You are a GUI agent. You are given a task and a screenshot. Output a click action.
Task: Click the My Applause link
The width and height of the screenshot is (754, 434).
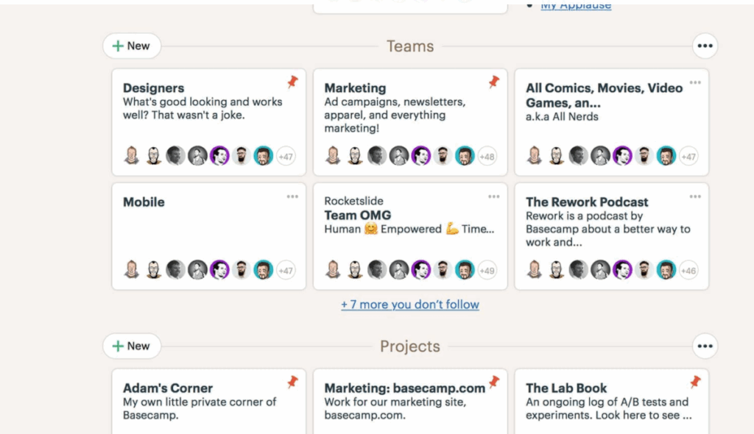pos(576,5)
